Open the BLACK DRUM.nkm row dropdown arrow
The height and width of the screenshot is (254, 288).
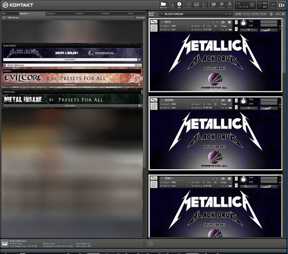click(x=136, y=65)
